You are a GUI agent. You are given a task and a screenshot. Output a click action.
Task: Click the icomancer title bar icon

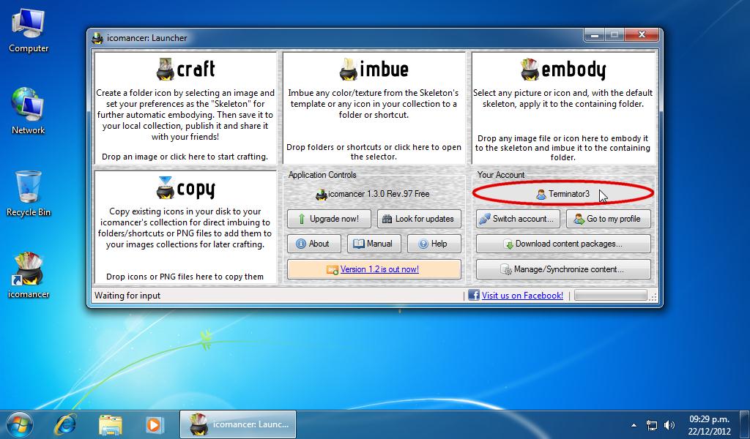point(97,38)
